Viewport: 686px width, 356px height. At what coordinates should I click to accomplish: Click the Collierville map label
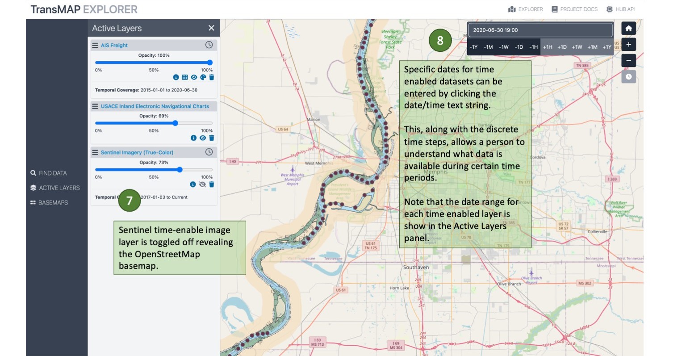[x=598, y=232]
